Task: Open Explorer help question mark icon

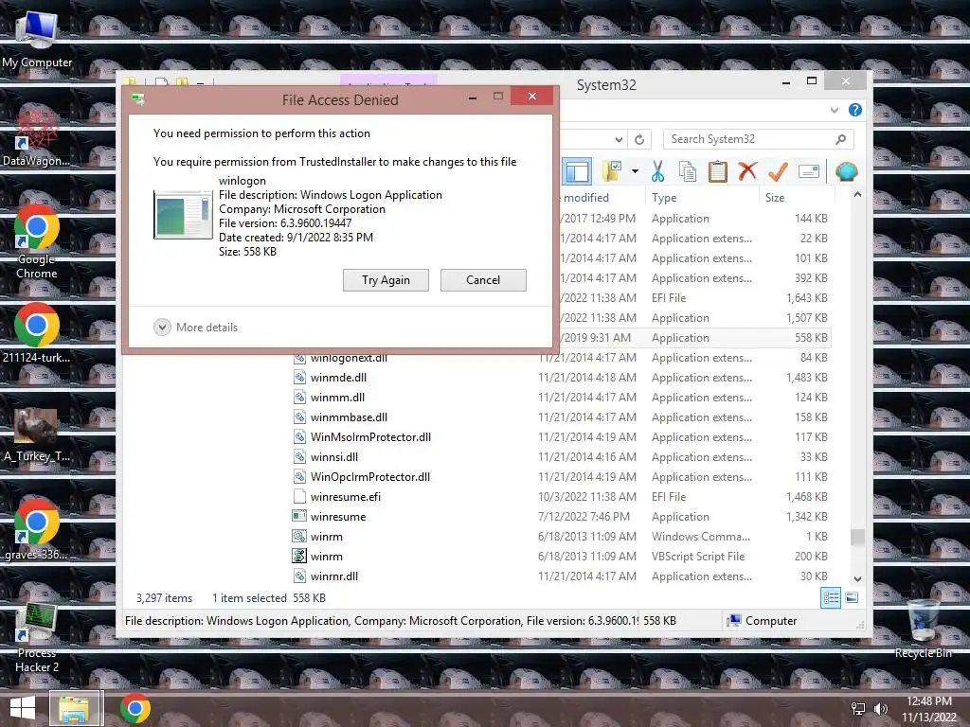Action: pos(855,110)
